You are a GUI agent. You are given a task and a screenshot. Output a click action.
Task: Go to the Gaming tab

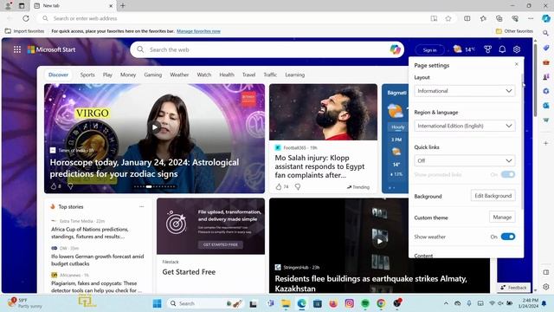click(153, 75)
